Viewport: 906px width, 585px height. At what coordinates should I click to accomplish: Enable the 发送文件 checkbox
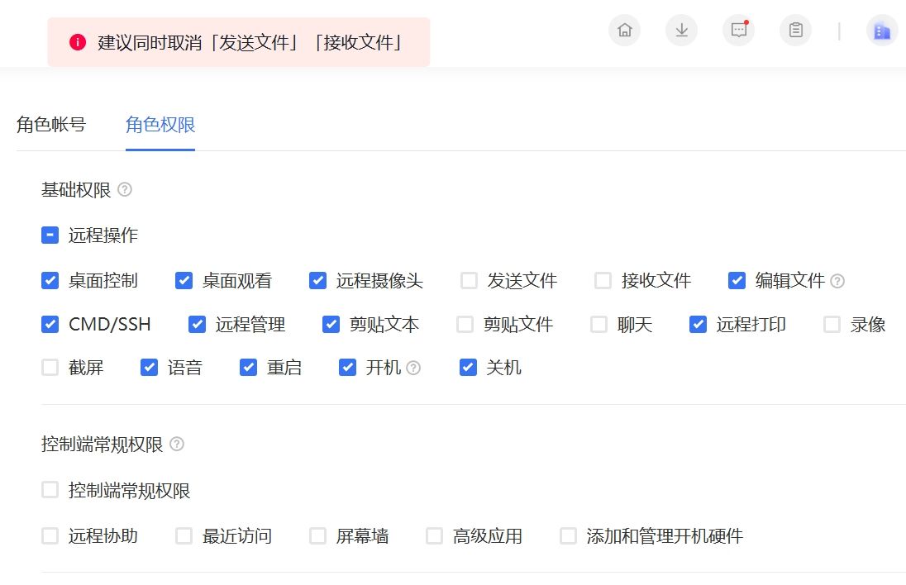(x=470, y=281)
